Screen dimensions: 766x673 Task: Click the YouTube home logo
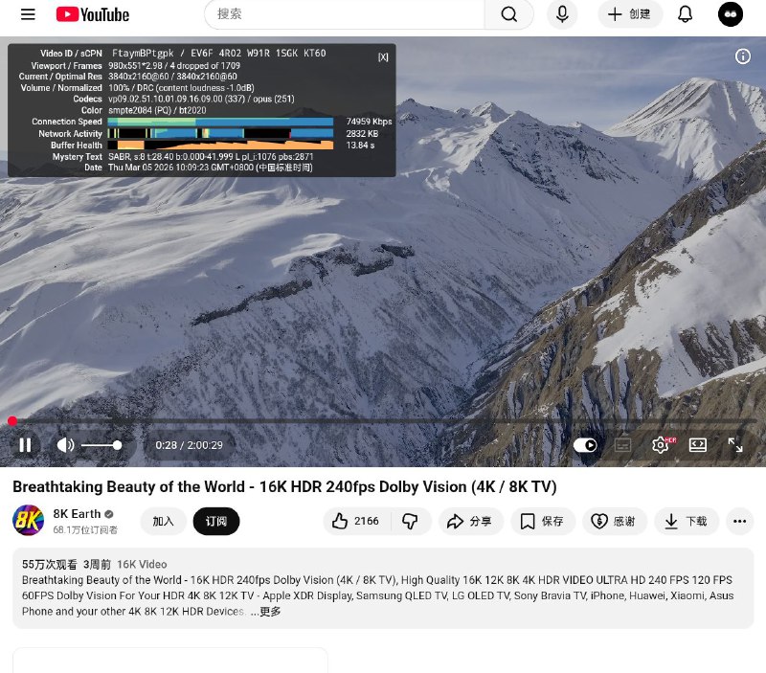(x=93, y=14)
